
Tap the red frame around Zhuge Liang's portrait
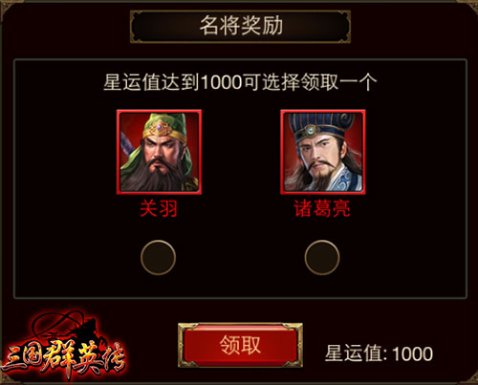323,111
